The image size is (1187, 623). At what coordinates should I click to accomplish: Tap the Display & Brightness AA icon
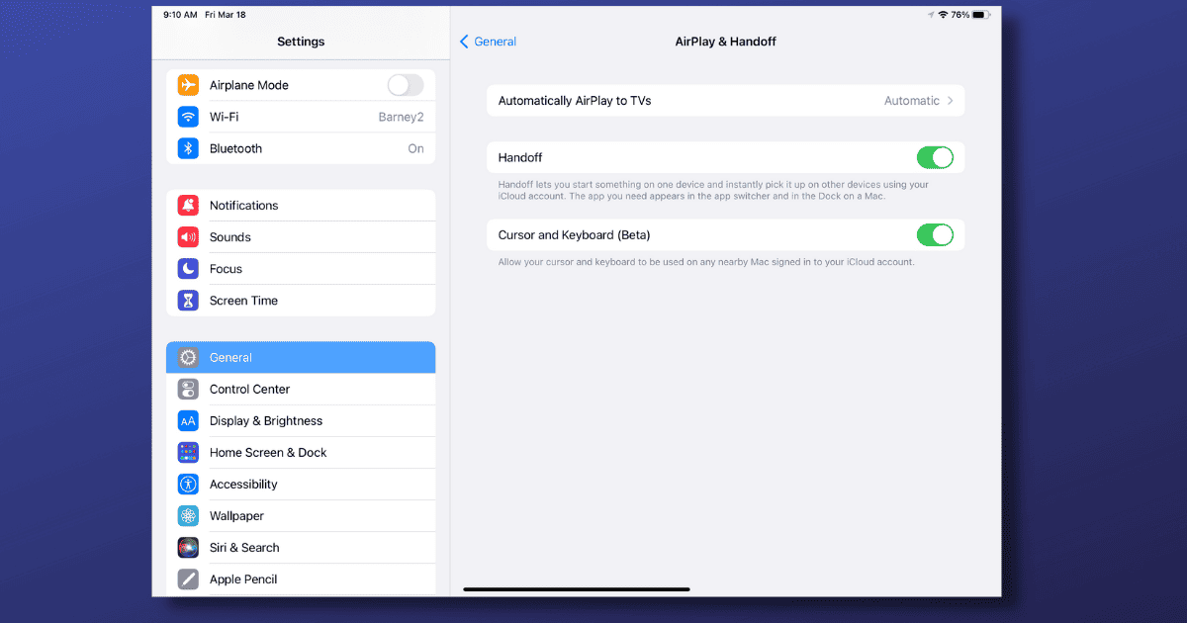pyautogui.click(x=188, y=421)
